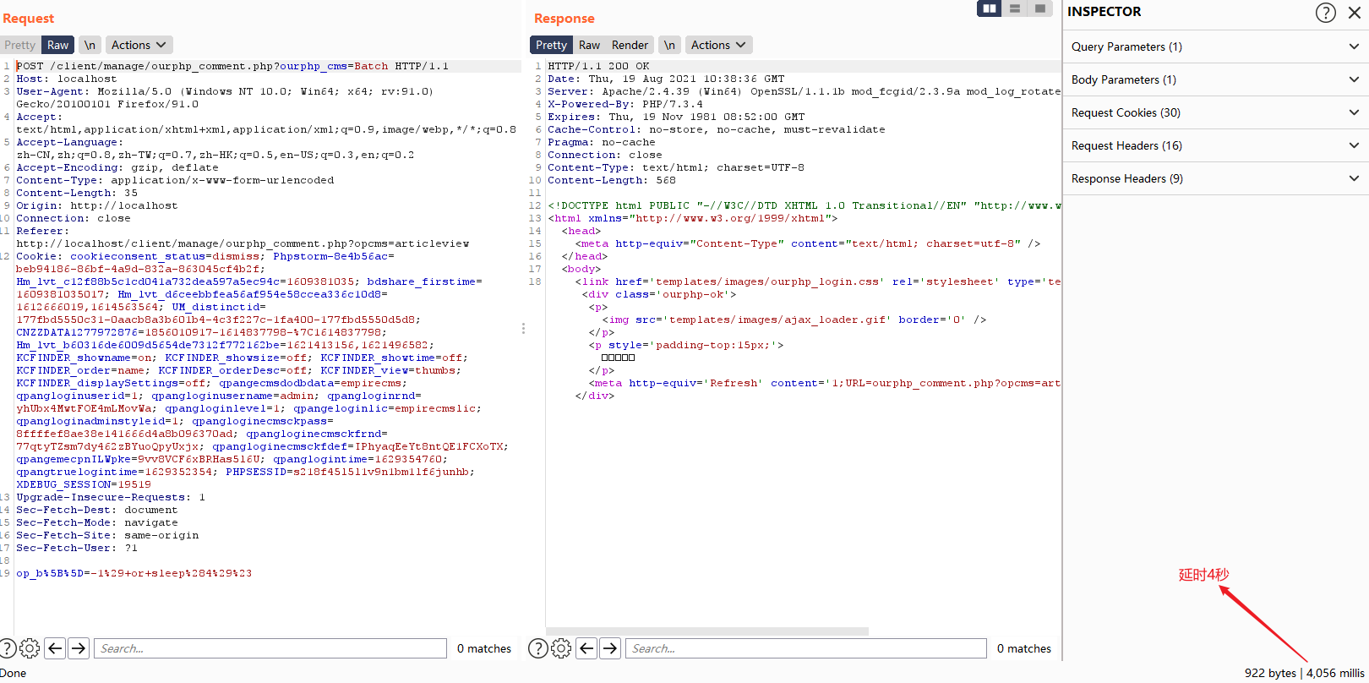Click the 922 bytes status text
This screenshot has width=1369, height=683.
[1270, 673]
